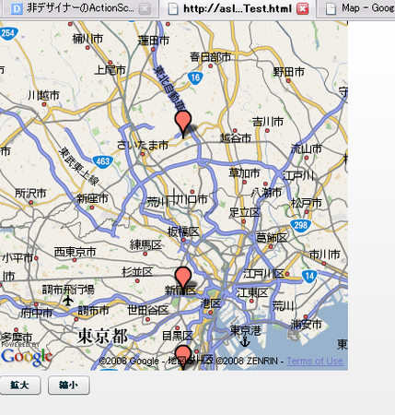
Task: Click the page icon on Map - Goog tab
Action: 331,8
